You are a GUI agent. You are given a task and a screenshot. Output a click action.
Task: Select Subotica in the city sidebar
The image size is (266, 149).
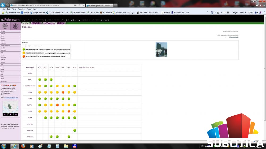pos(3,48)
